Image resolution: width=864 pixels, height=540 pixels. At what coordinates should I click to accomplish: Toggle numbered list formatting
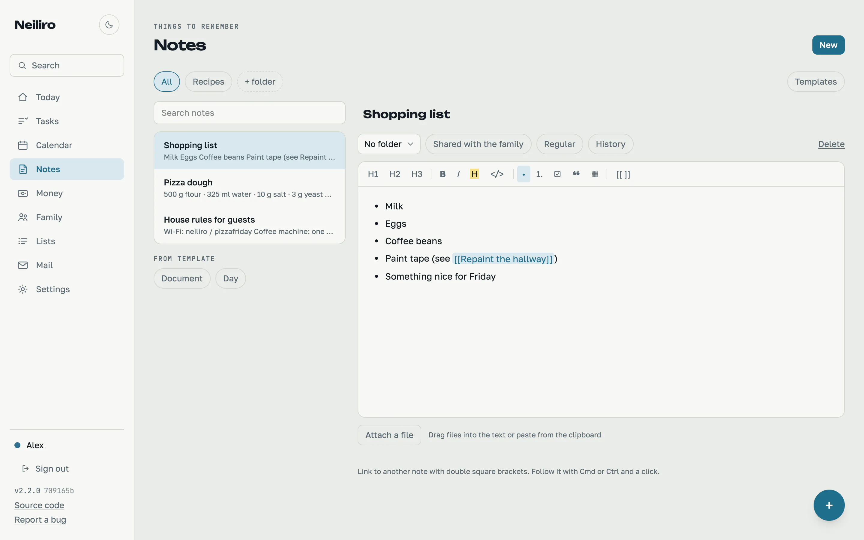click(539, 174)
